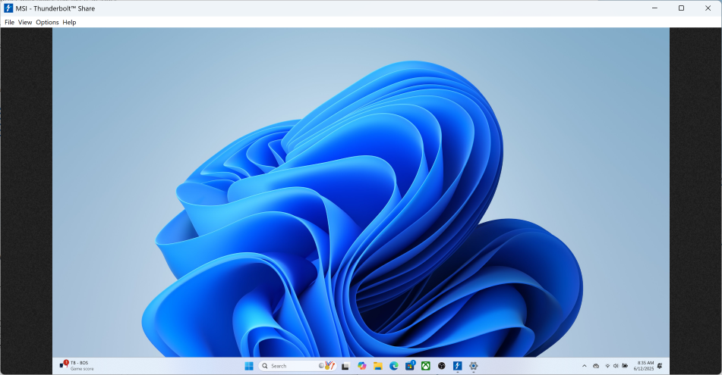722x375 pixels.
Task: Click the battery status tray icon
Action: coord(625,366)
